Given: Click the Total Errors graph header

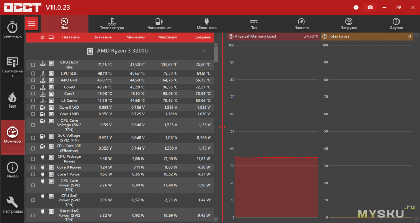Looking at the screenshot, I should [x=366, y=36].
